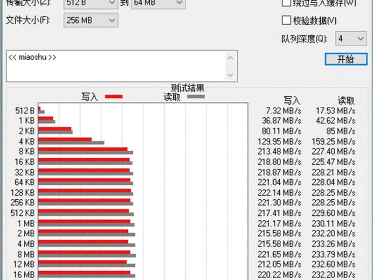Click the 1 MB row label
Viewport: 373px width, 280px height.
click(x=26, y=224)
